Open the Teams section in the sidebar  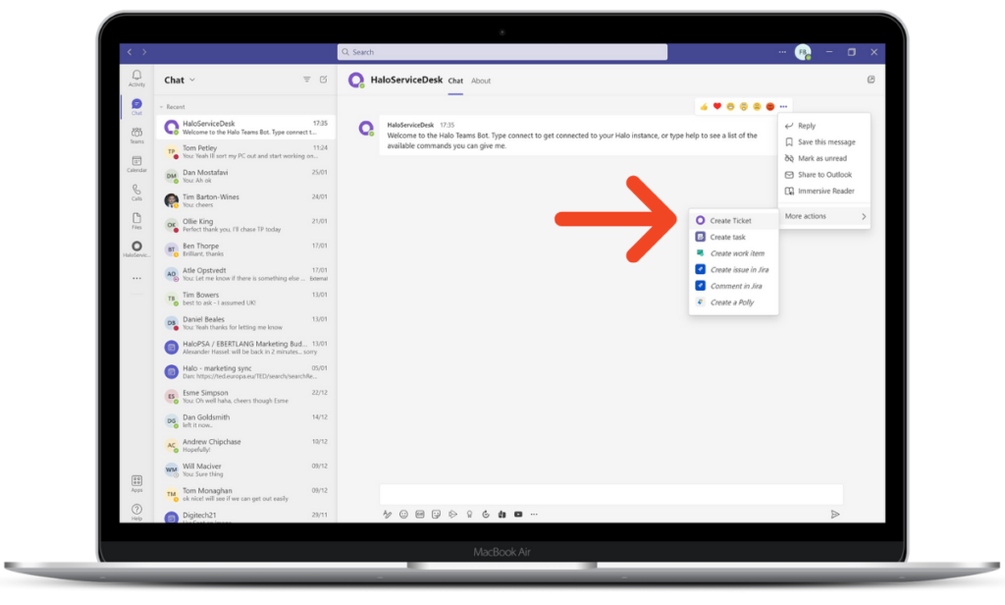pyautogui.click(x=136, y=136)
